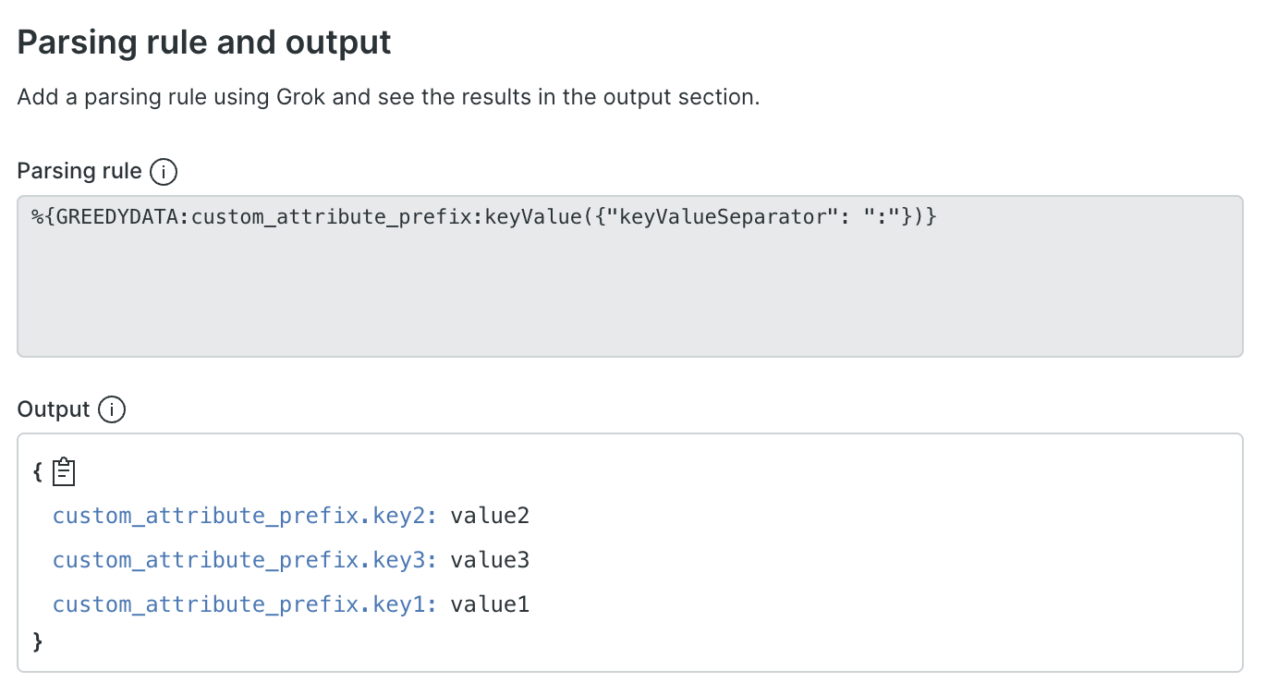
Task: Click the value2 output value
Action: coord(490,516)
